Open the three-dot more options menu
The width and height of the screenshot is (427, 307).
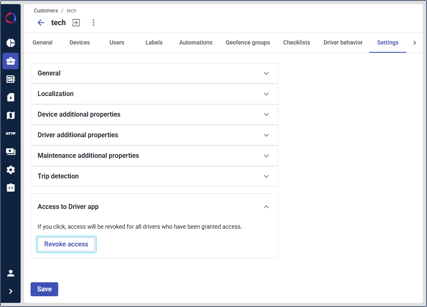pyautogui.click(x=93, y=23)
